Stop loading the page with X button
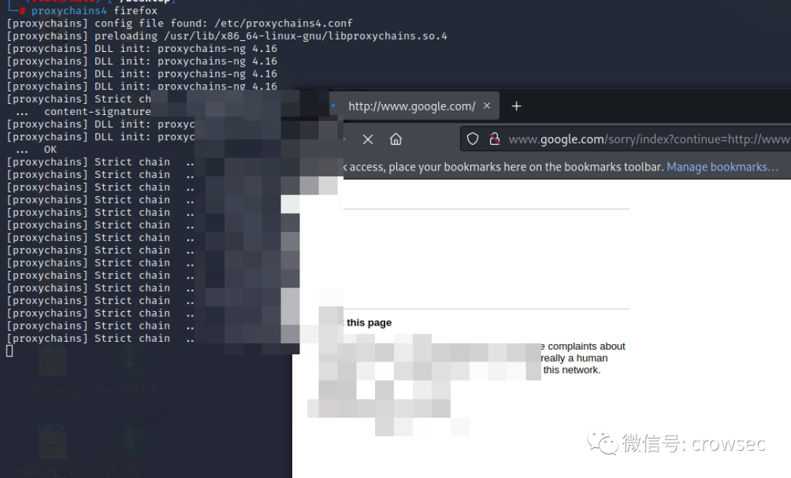 coord(368,139)
